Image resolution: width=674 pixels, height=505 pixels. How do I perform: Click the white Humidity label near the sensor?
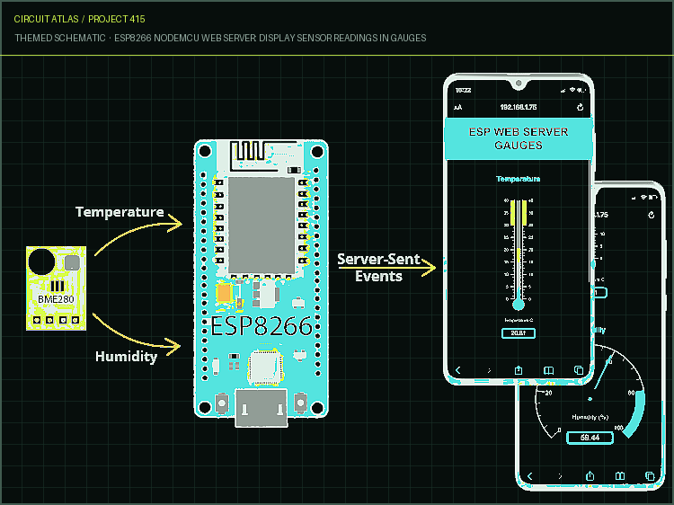(127, 357)
